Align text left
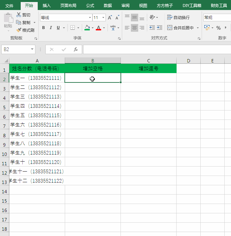The height and width of the screenshot is (236, 231). click(127, 28)
